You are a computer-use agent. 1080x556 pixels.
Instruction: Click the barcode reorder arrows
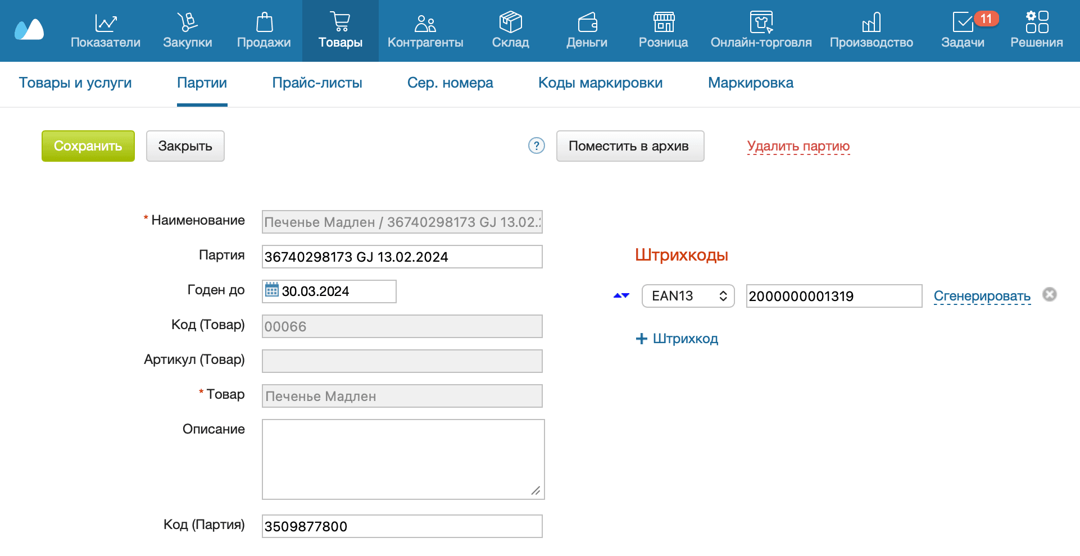pos(621,295)
